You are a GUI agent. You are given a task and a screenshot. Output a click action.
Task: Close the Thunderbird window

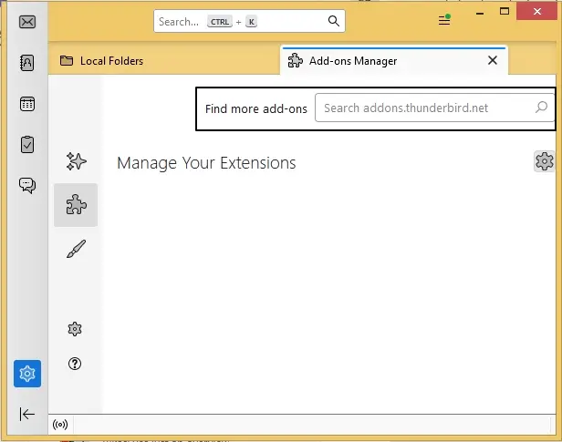(536, 12)
